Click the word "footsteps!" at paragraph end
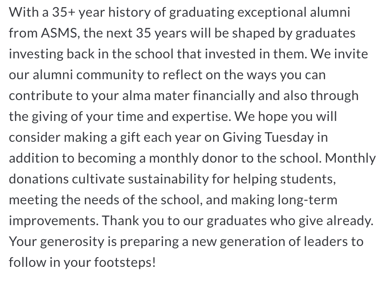 pos(125,263)
